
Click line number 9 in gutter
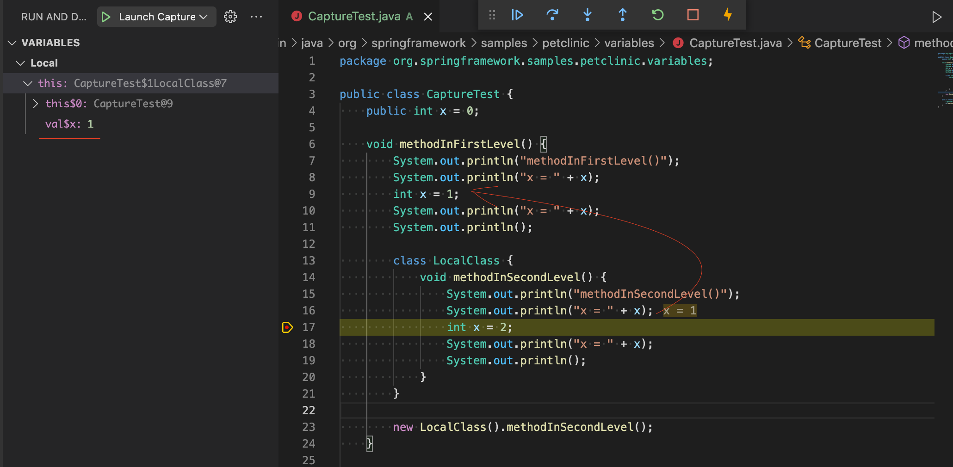[312, 194]
